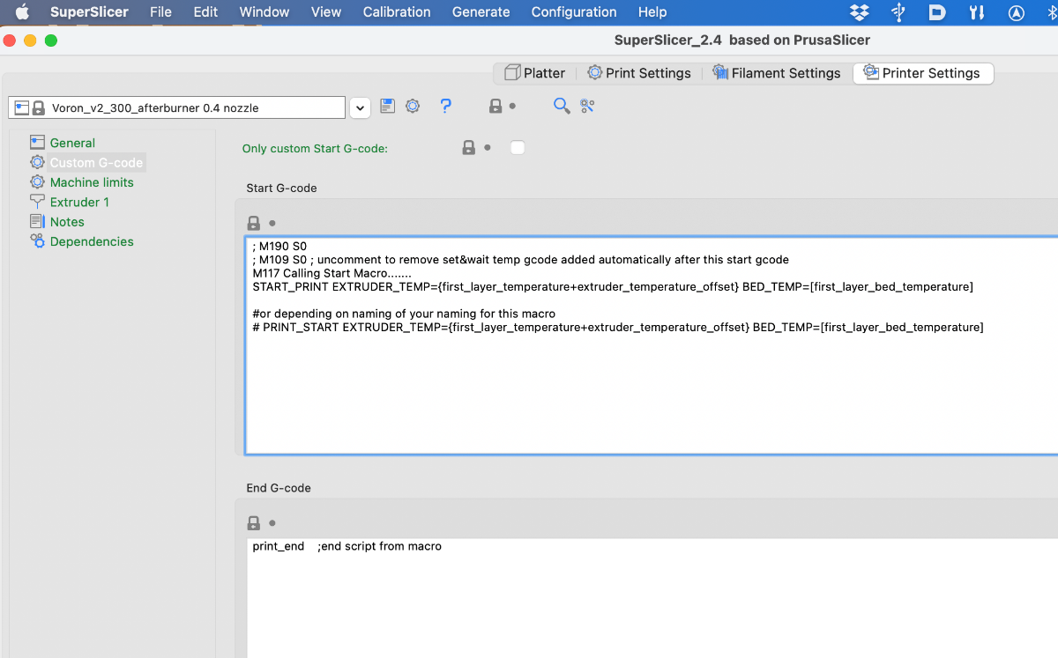Select Extruder 1 in settings tree

click(x=79, y=202)
